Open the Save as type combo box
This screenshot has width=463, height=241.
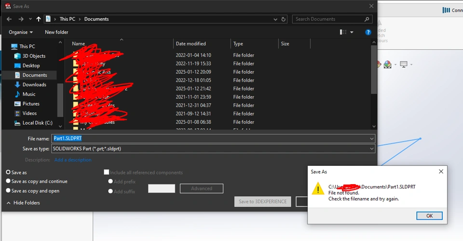[x=213, y=148]
